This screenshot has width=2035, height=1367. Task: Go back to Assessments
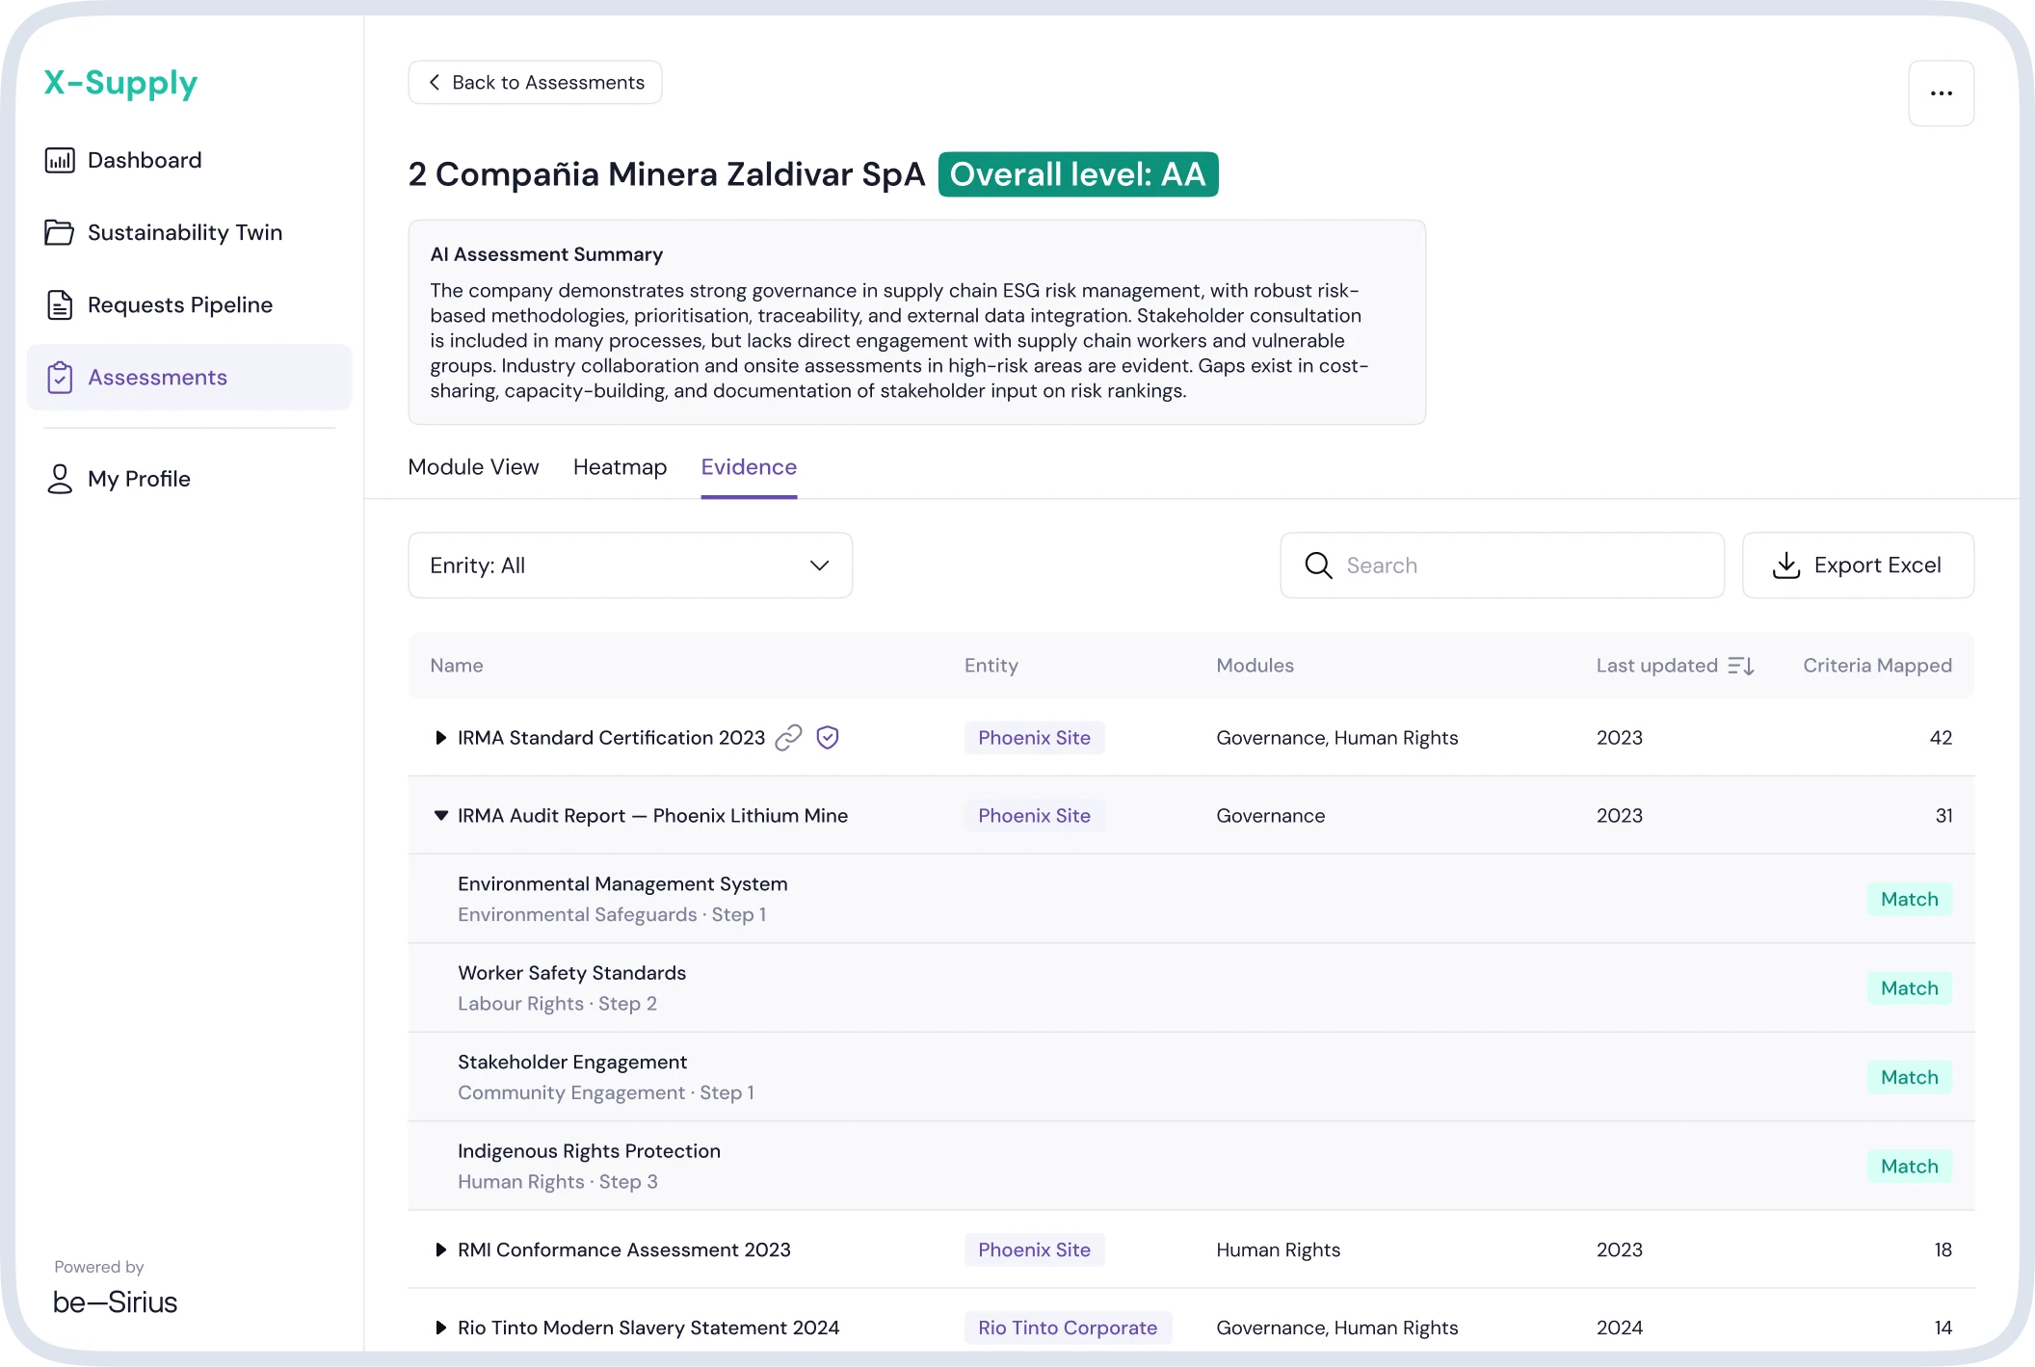coord(535,83)
